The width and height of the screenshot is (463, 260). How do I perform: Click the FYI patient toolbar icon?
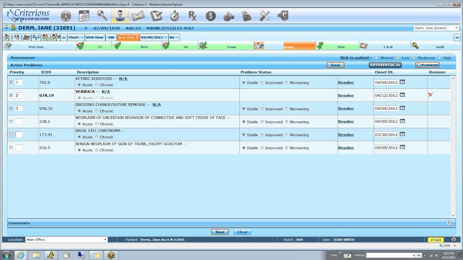click(36, 37)
